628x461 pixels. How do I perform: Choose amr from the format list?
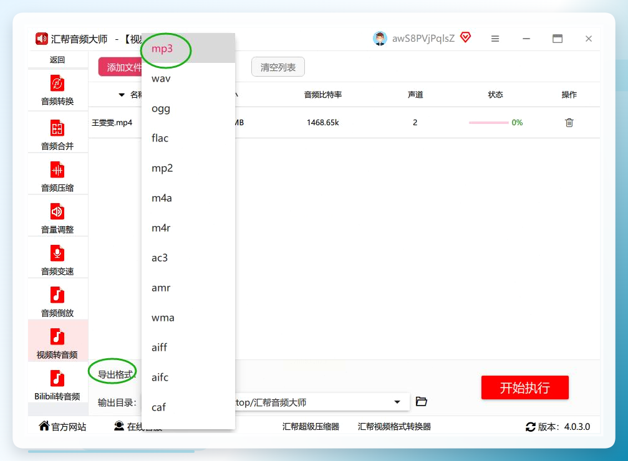pos(188,288)
